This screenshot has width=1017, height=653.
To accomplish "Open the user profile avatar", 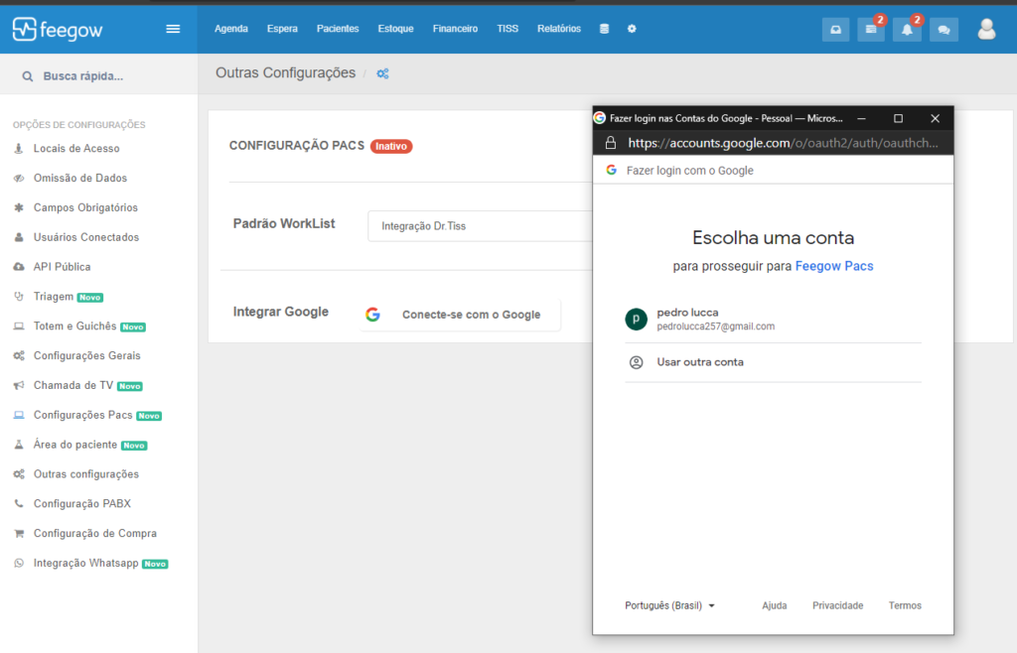I will click(x=986, y=29).
